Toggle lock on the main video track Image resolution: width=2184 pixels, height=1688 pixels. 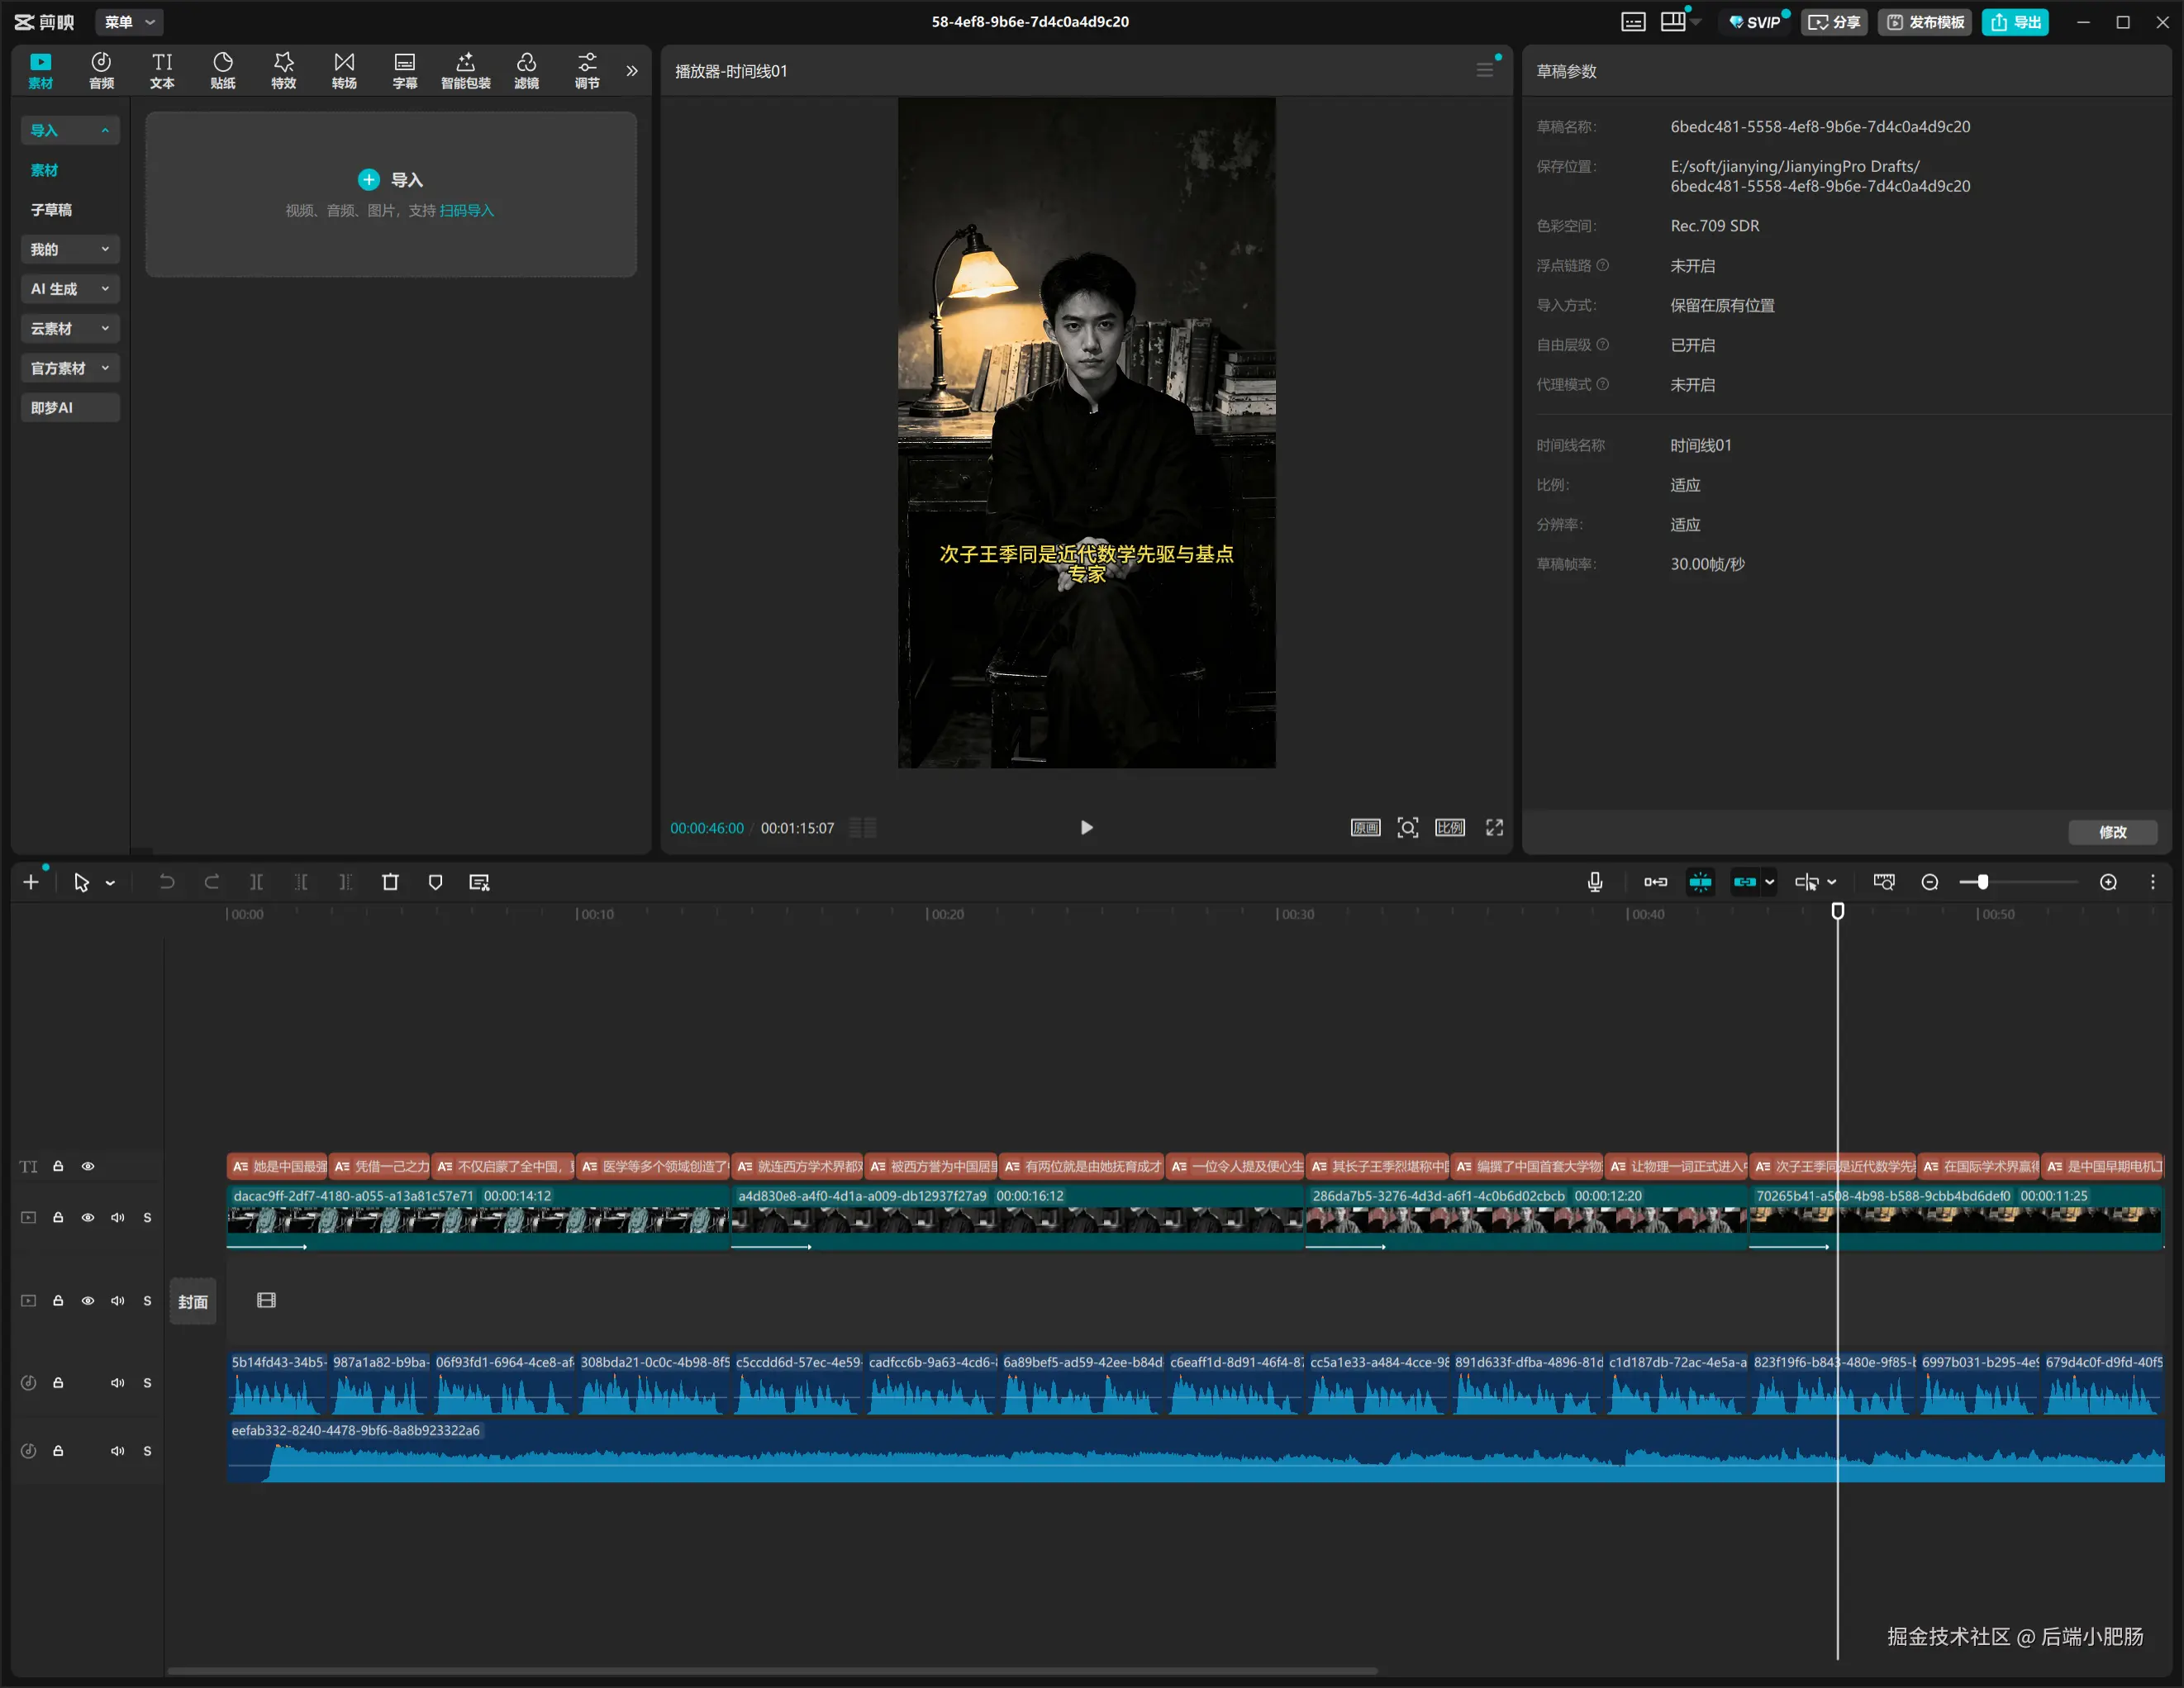pyautogui.click(x=58, y=1217)
